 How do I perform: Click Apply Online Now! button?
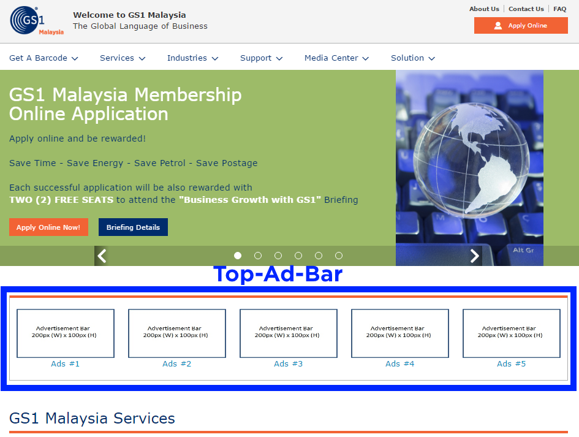[48, 227]
